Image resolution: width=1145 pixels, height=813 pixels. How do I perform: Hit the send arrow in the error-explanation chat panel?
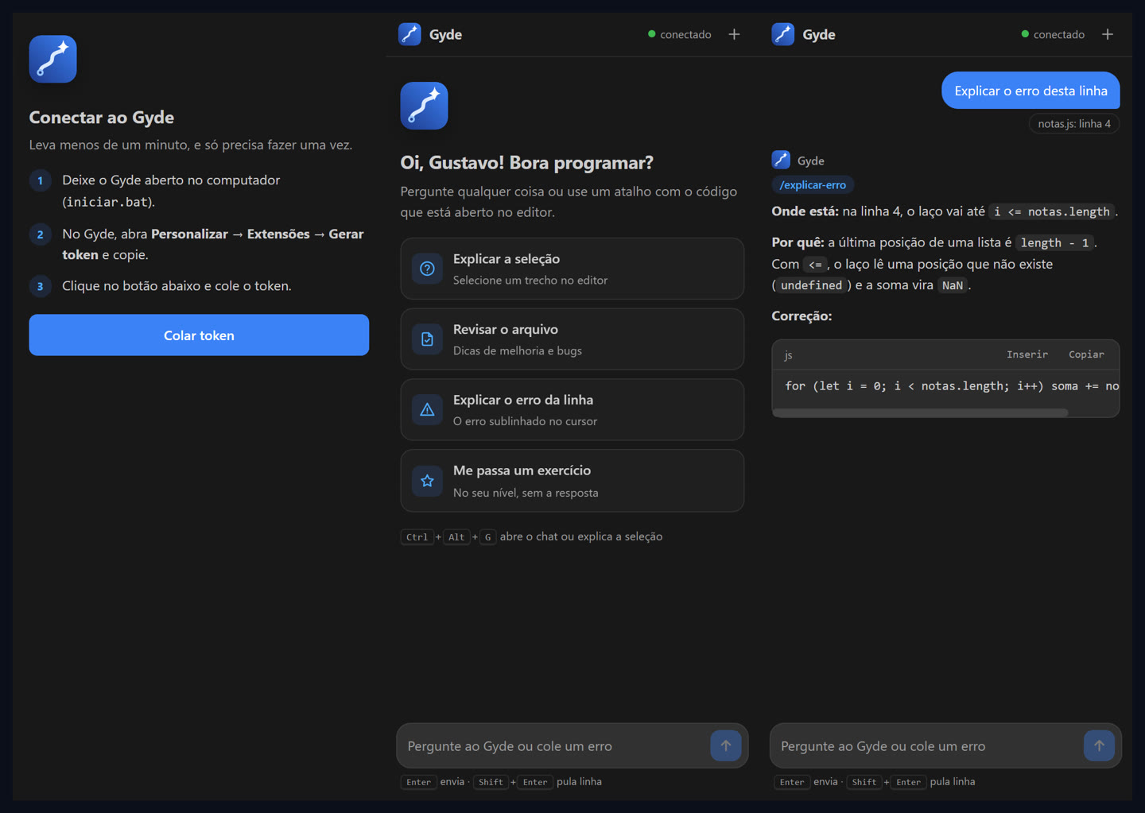point(1099,745)
